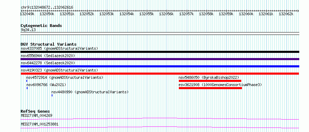Open the esv3621908 (1000GenomesConsortiumPhase3) label
The image size is (309, 132).
[220, 85]
